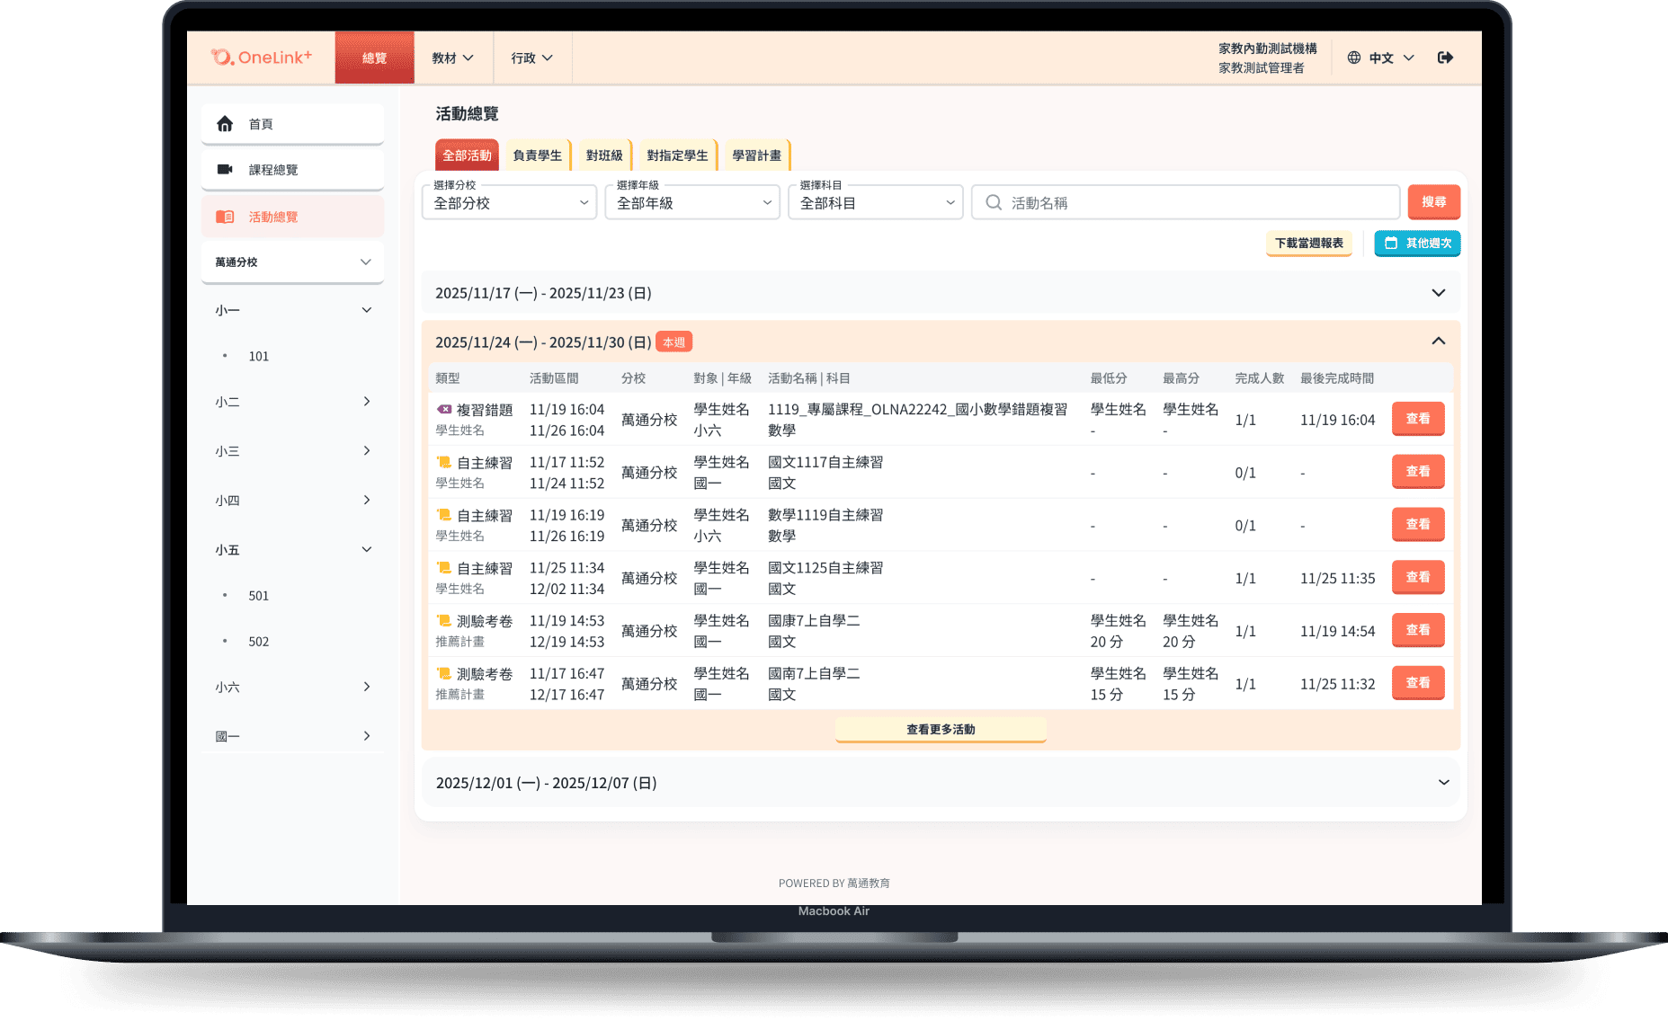Open the 選擇科目 subject dropdown
The height and width of the screenshot is (1021, 1668).
875,203
